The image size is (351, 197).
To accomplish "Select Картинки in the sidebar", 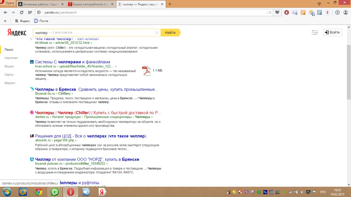I will tap(11, 58).
